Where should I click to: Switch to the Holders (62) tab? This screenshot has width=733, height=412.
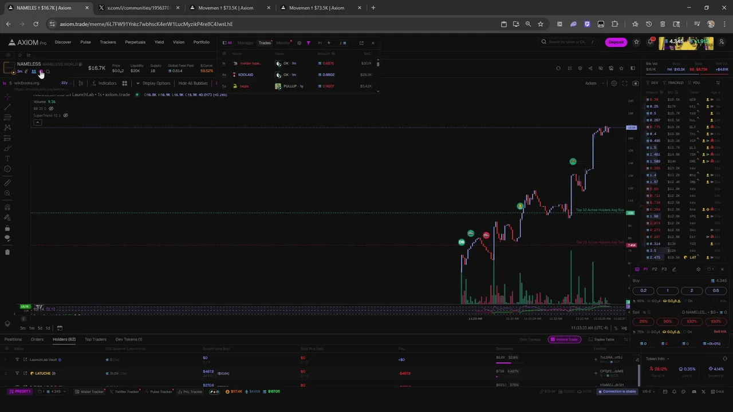[x=64, y=339]
